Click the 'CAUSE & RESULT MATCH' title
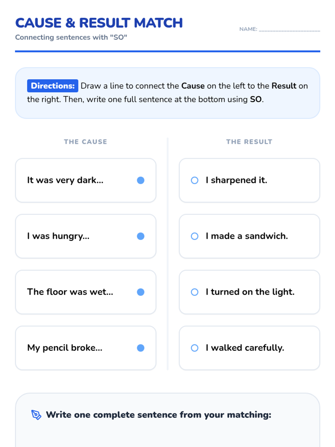The width and height of the screenshot is (335, 447). click(x=99, y=23)
